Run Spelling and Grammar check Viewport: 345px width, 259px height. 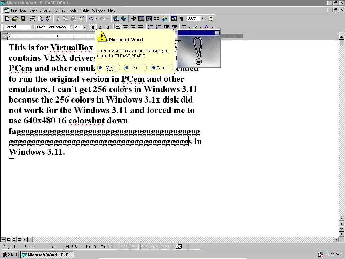point(48,19)
